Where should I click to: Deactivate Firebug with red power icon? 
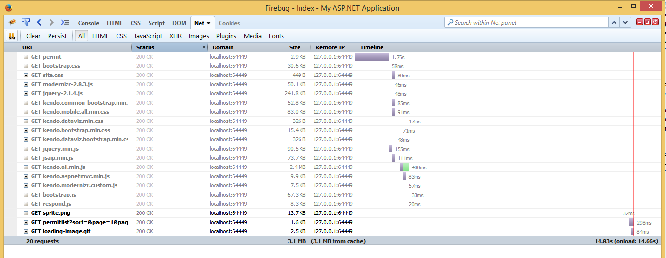pyautogui.click(x=655, y=22)
